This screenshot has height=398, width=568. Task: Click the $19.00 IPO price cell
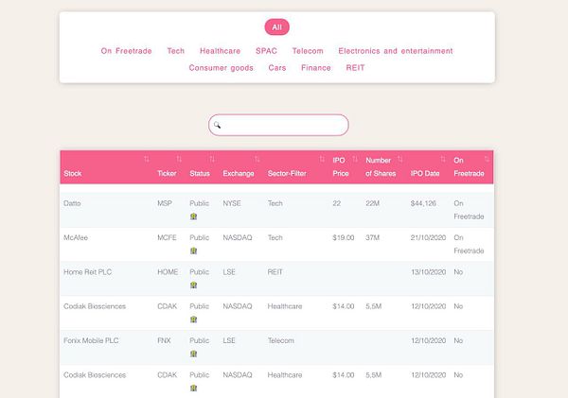coord(344,237)
